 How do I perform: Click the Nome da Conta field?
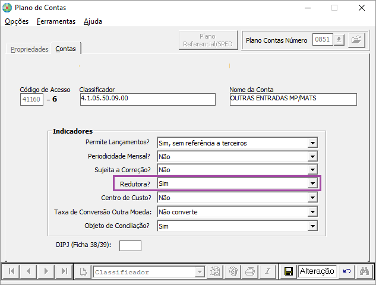tap(293, 99)
